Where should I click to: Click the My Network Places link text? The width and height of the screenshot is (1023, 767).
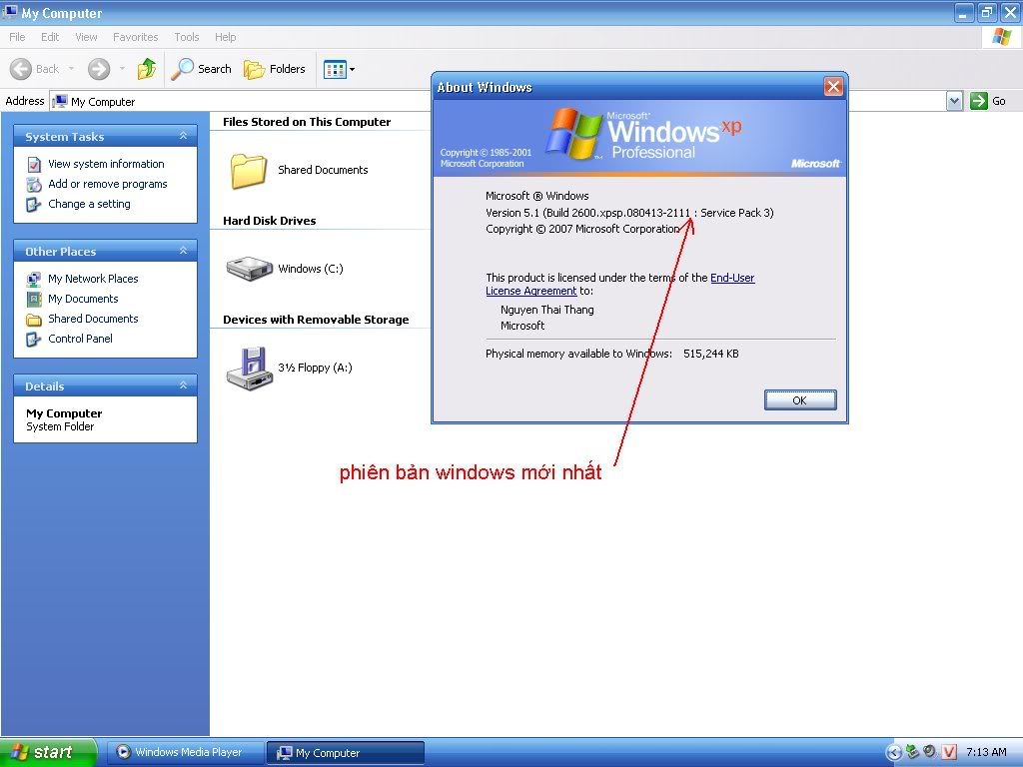(x=93, y=280)
